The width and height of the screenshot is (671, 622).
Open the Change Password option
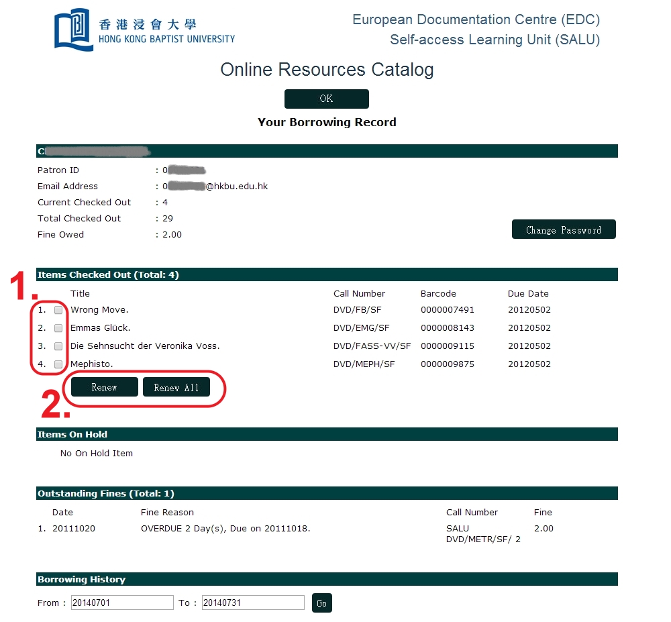click(564, 229)
